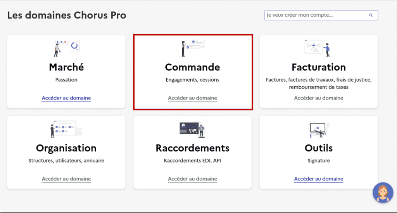The image size is (397, 213).
Task: Click the Facturation card heading
Action: (x=319, y=67)
